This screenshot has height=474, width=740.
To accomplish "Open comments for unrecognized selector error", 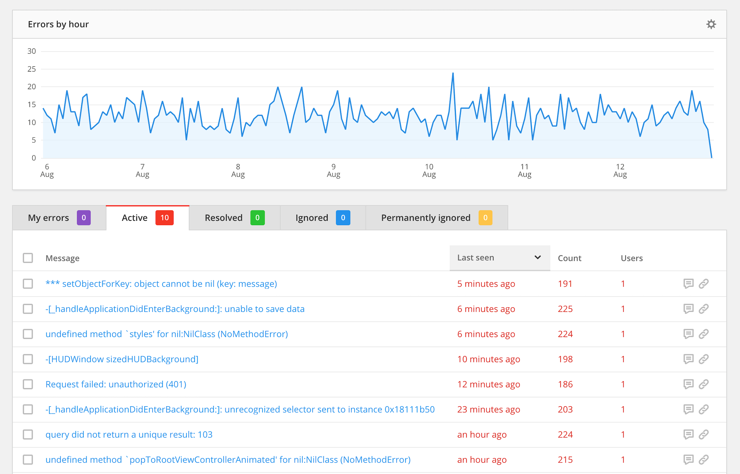I will 688,409.
